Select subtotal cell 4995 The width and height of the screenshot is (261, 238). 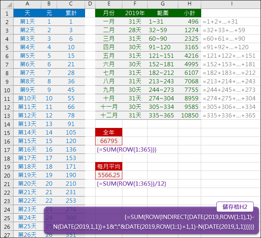190,64
